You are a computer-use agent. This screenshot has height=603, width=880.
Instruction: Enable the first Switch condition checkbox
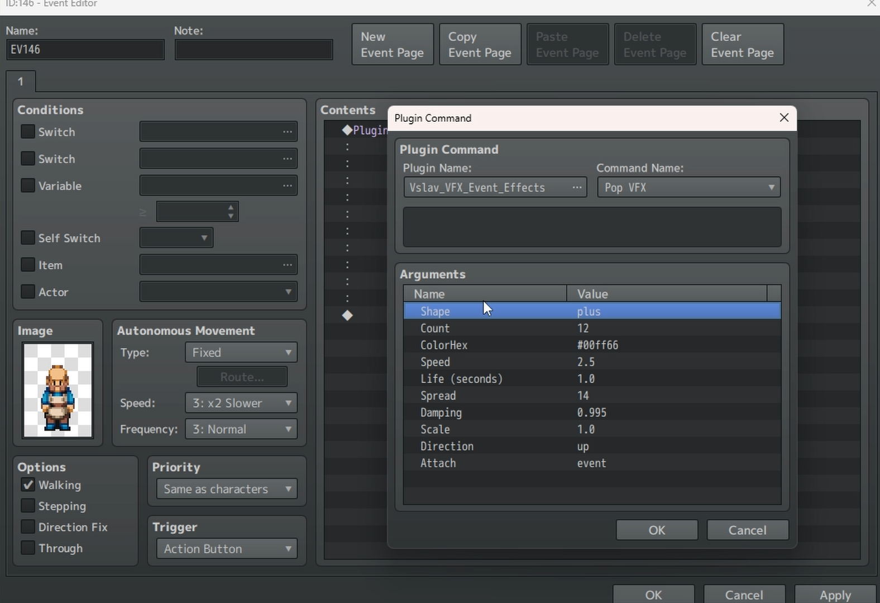(28, 131)
